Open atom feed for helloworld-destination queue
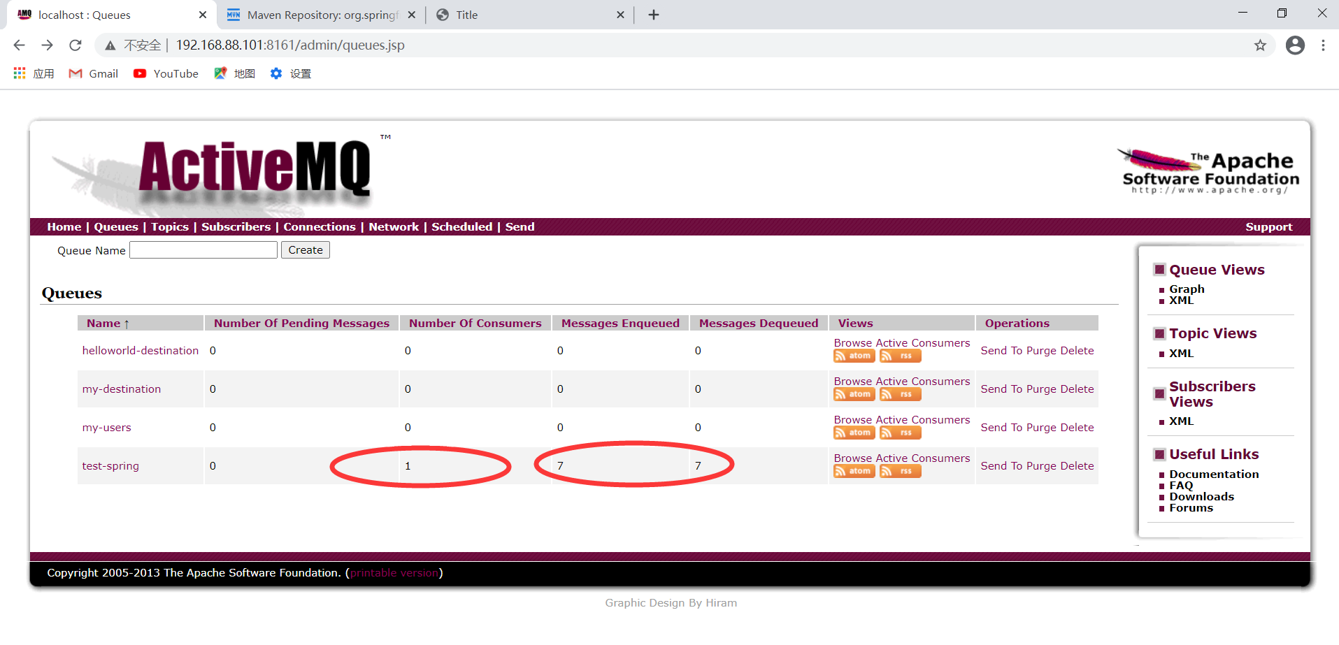This screenshot has width=1339, height=645. (x=854, y=356)
